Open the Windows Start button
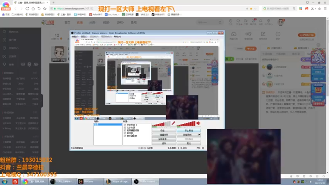This screenshot has height=185, width=329. coord(5,181)
